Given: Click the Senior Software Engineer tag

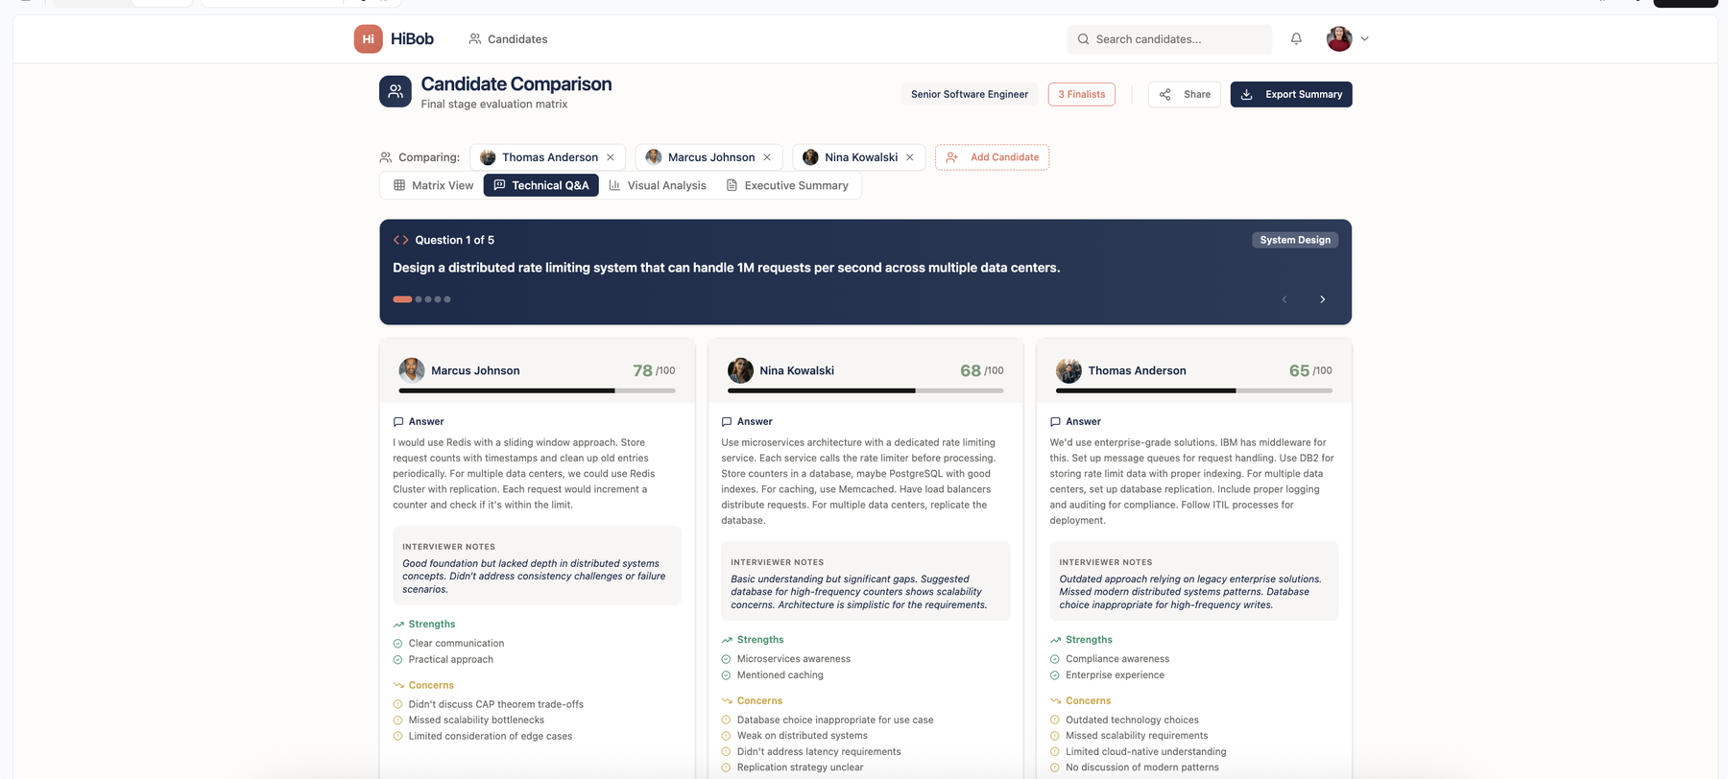Looking at the screenshot, I should [x=970, y=94].
